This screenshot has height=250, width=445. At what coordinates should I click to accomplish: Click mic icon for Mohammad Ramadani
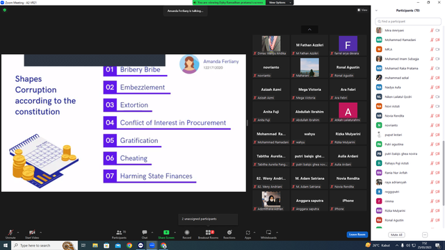(x=432, y=40)
